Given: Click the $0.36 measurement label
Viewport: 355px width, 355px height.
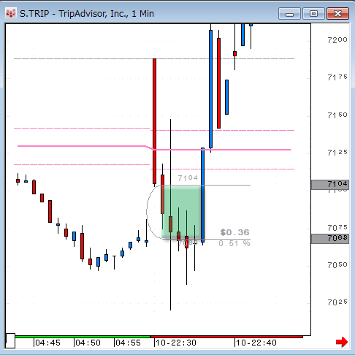Looking at the screenshot, I should point(234,232).
